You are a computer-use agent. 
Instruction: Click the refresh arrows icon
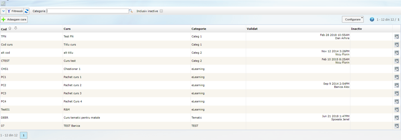[27, 11]
